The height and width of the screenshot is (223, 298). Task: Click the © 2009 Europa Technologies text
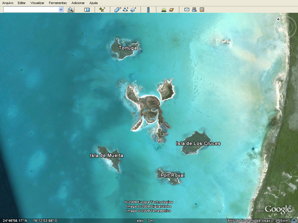click(149, 202)
